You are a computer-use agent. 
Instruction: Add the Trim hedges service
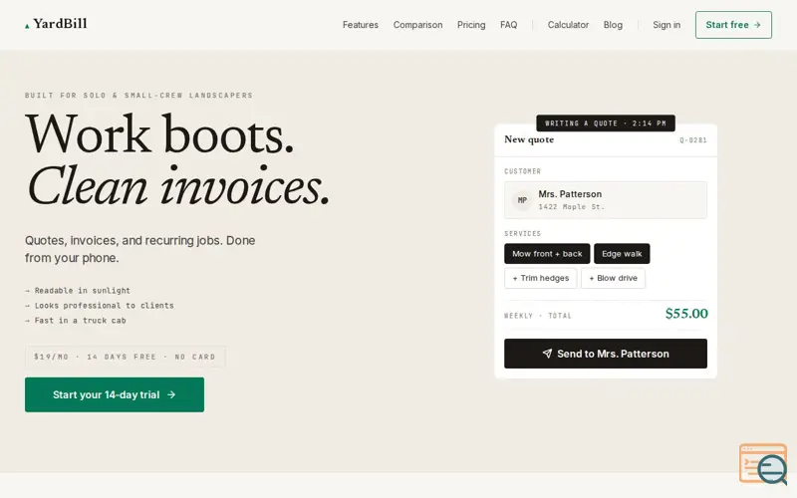tap(540, 278)
